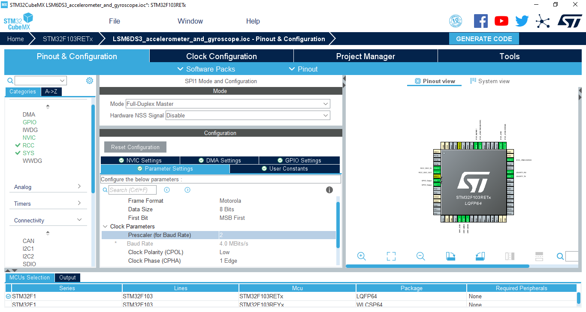586x312 pixels.
Task: Click the pinout pin search field
Action: pos(572,256)
